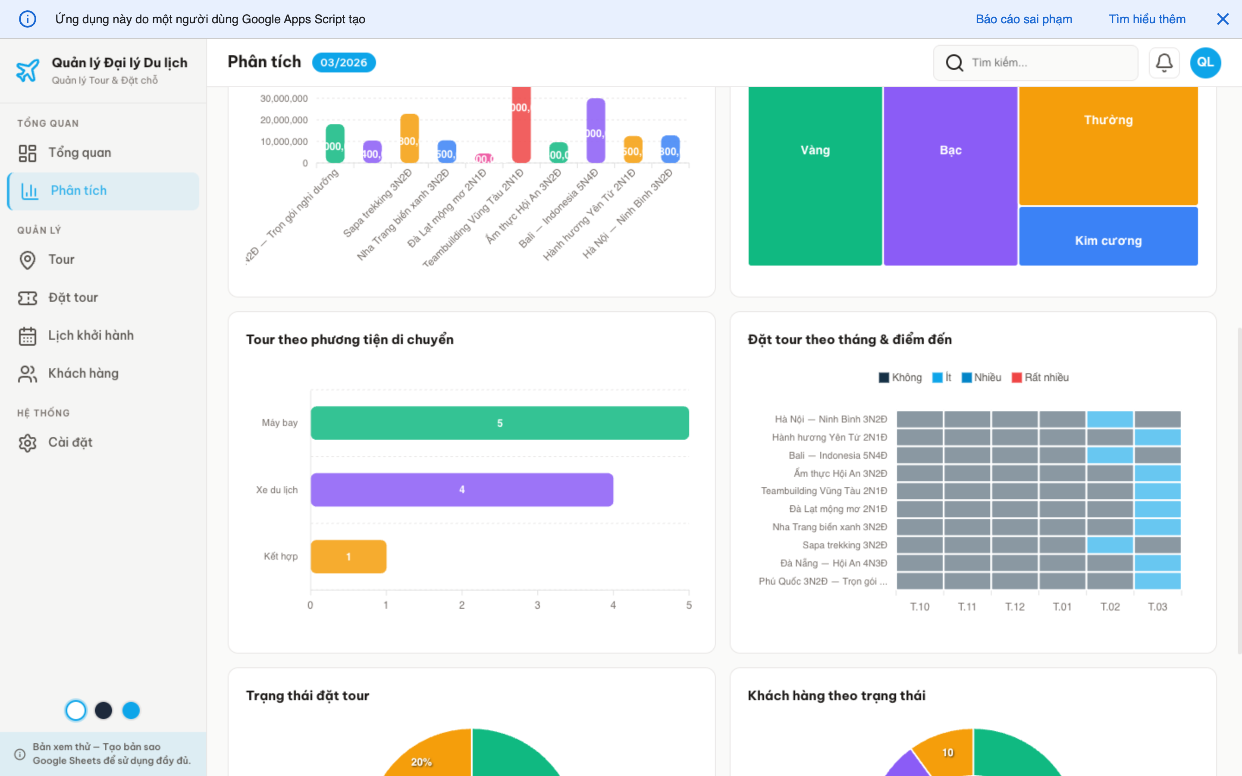Click the airplane app logo
This screenshot has height=776, width=1242.
(27, 70)
